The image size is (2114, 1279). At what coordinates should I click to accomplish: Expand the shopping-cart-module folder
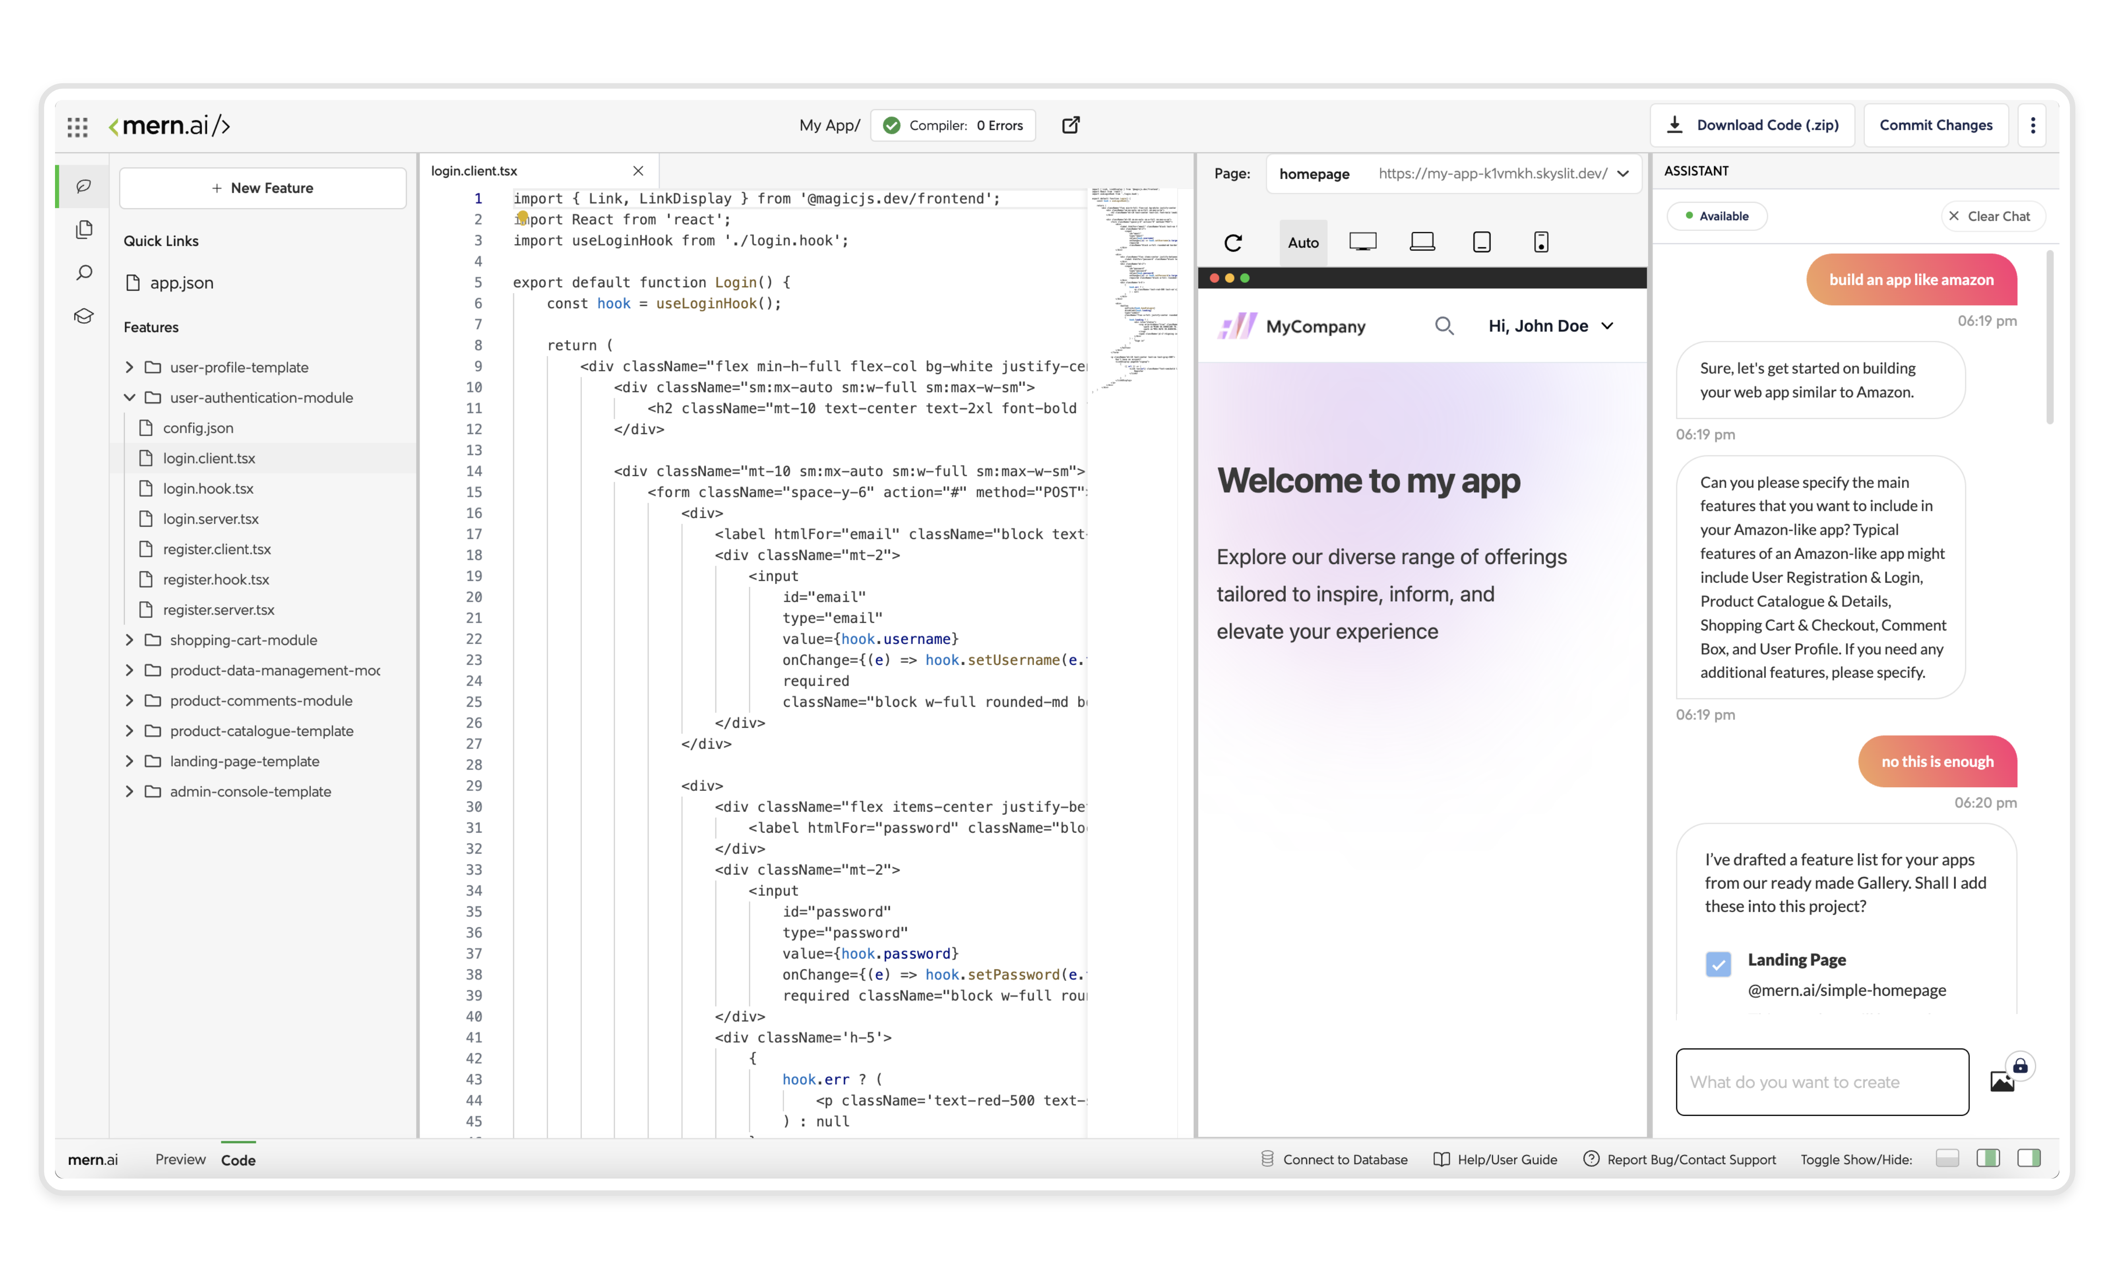click(x=130, y=640)
